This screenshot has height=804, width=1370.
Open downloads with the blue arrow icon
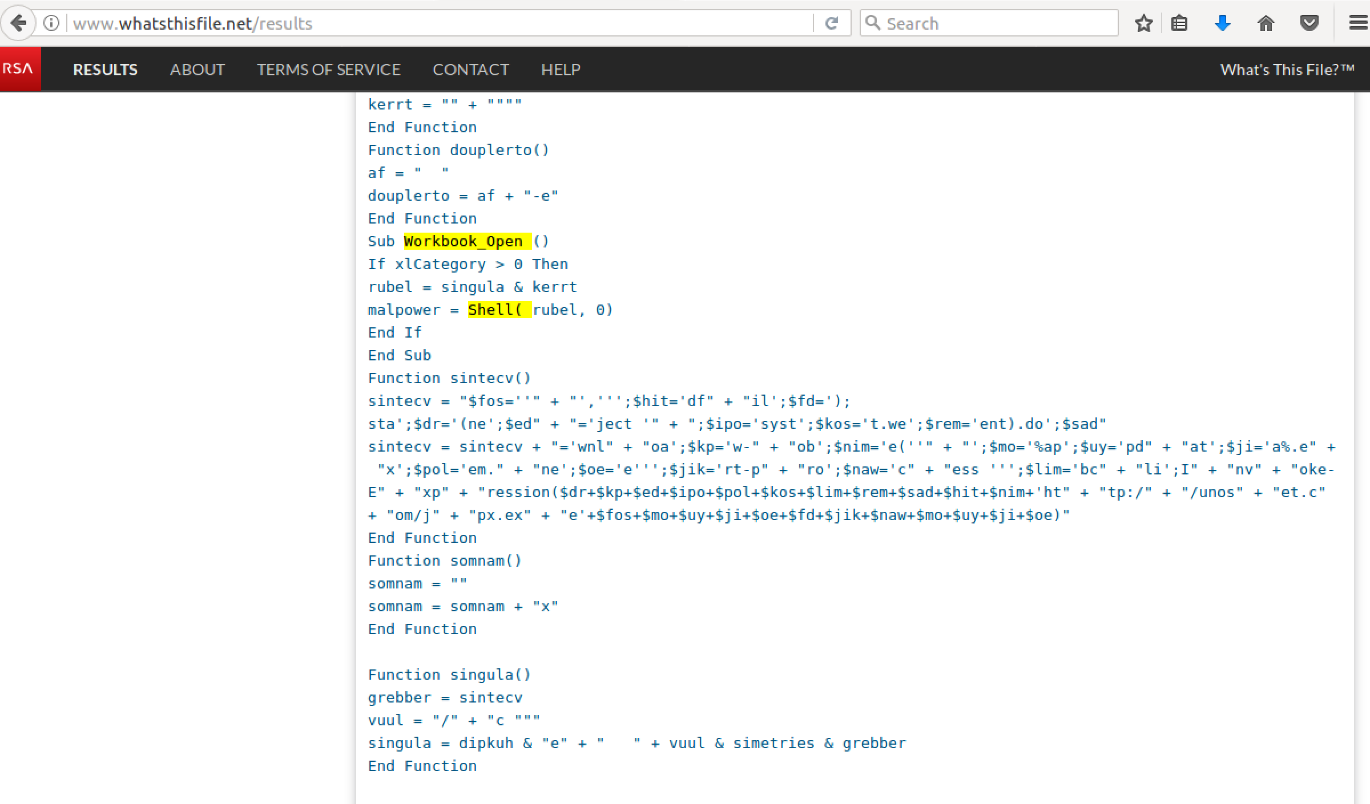pyautogui.click(x=1222, y=23)
